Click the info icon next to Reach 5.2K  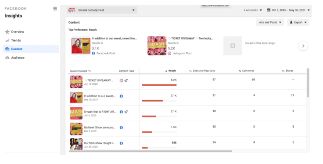178,43
